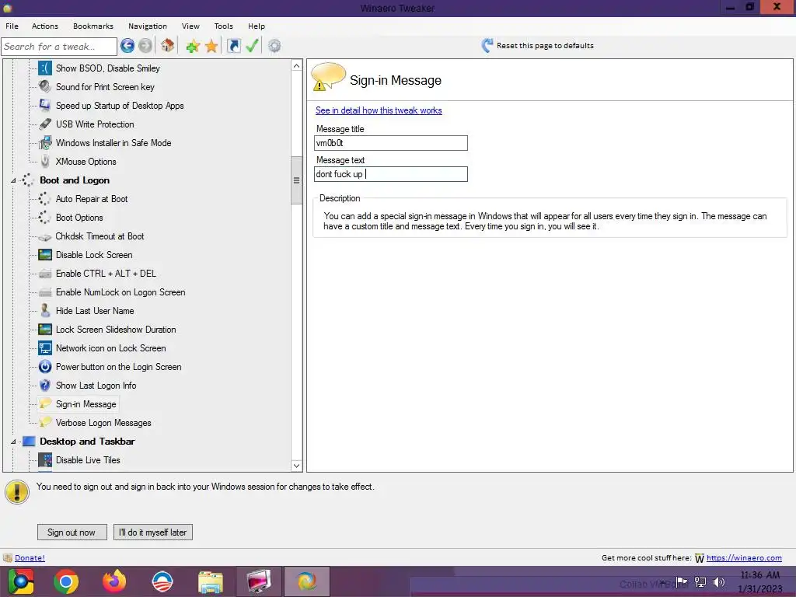Open the Navigation menu

[x=148, y=26]
